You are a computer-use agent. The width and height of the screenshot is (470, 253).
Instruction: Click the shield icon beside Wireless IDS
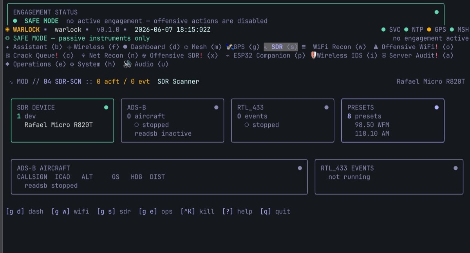(313, 56)
